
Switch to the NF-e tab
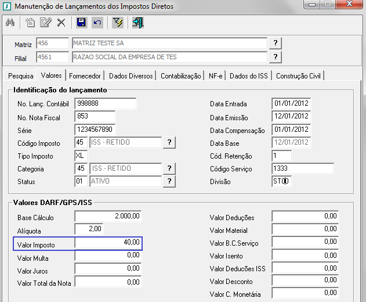coord(215,76)
